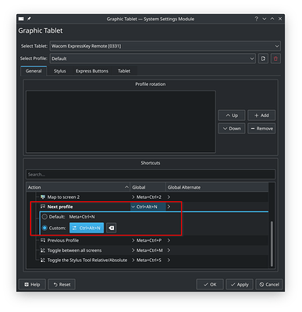Click the custom Ctrl+Alt+N shortcut button
This screenshot has height=312, width=302.
pyautogui.click(x=87, y=228)
